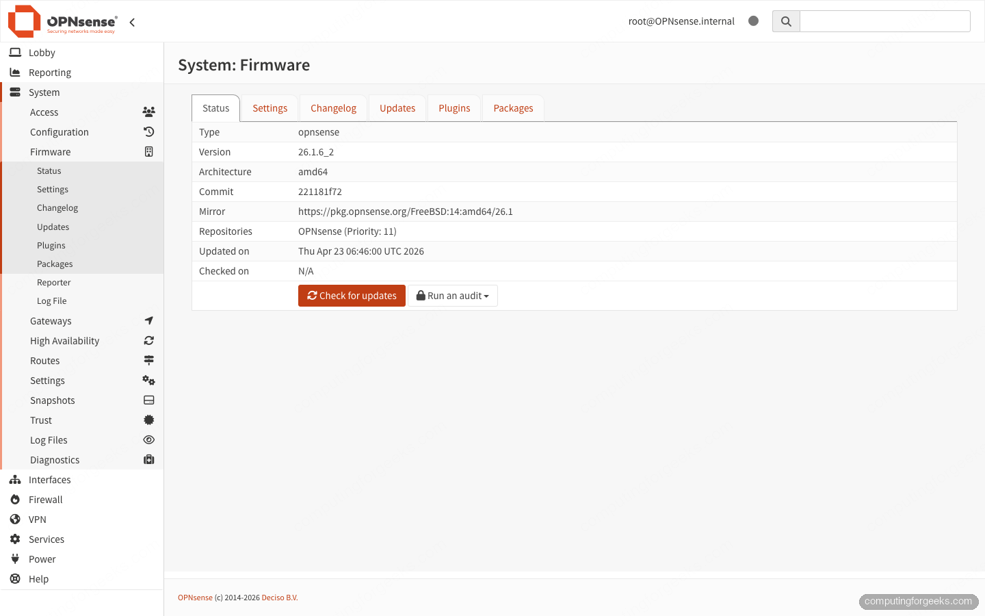This screenshot has width=985, height=616.
Task: Click the System: Firmware page heading
Action: [244, 65]
